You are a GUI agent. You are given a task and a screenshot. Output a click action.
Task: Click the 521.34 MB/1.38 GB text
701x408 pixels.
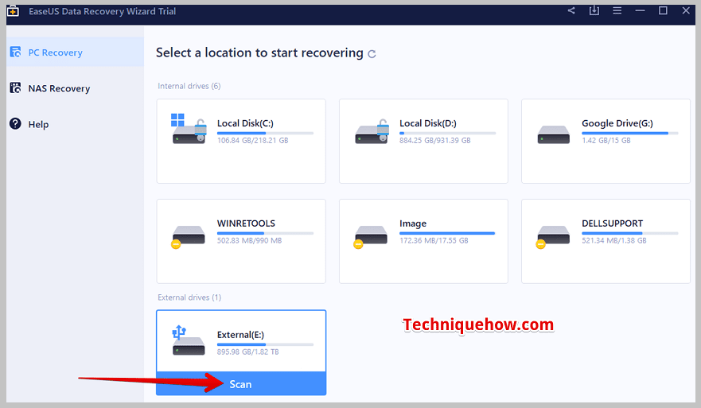click(x=613, y=240)
